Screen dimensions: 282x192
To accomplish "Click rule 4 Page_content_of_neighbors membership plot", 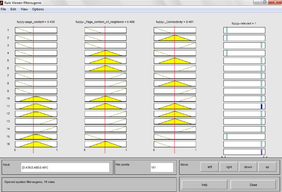I will (105, 53).
